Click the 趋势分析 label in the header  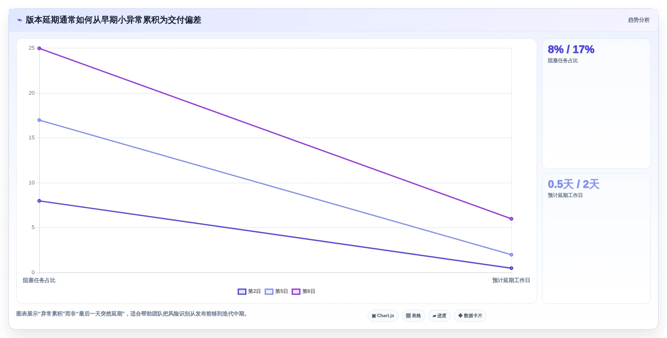pos(639,20)
